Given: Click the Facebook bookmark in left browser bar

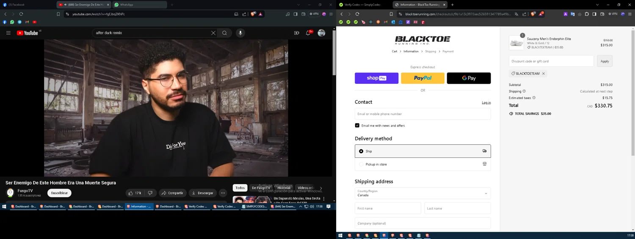Looking at the screenshot, I should (5, 22).
